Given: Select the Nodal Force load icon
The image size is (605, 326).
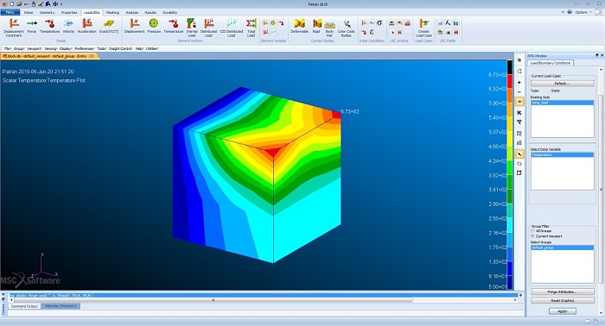Looking at the screenshot, I should pos(32,26).
